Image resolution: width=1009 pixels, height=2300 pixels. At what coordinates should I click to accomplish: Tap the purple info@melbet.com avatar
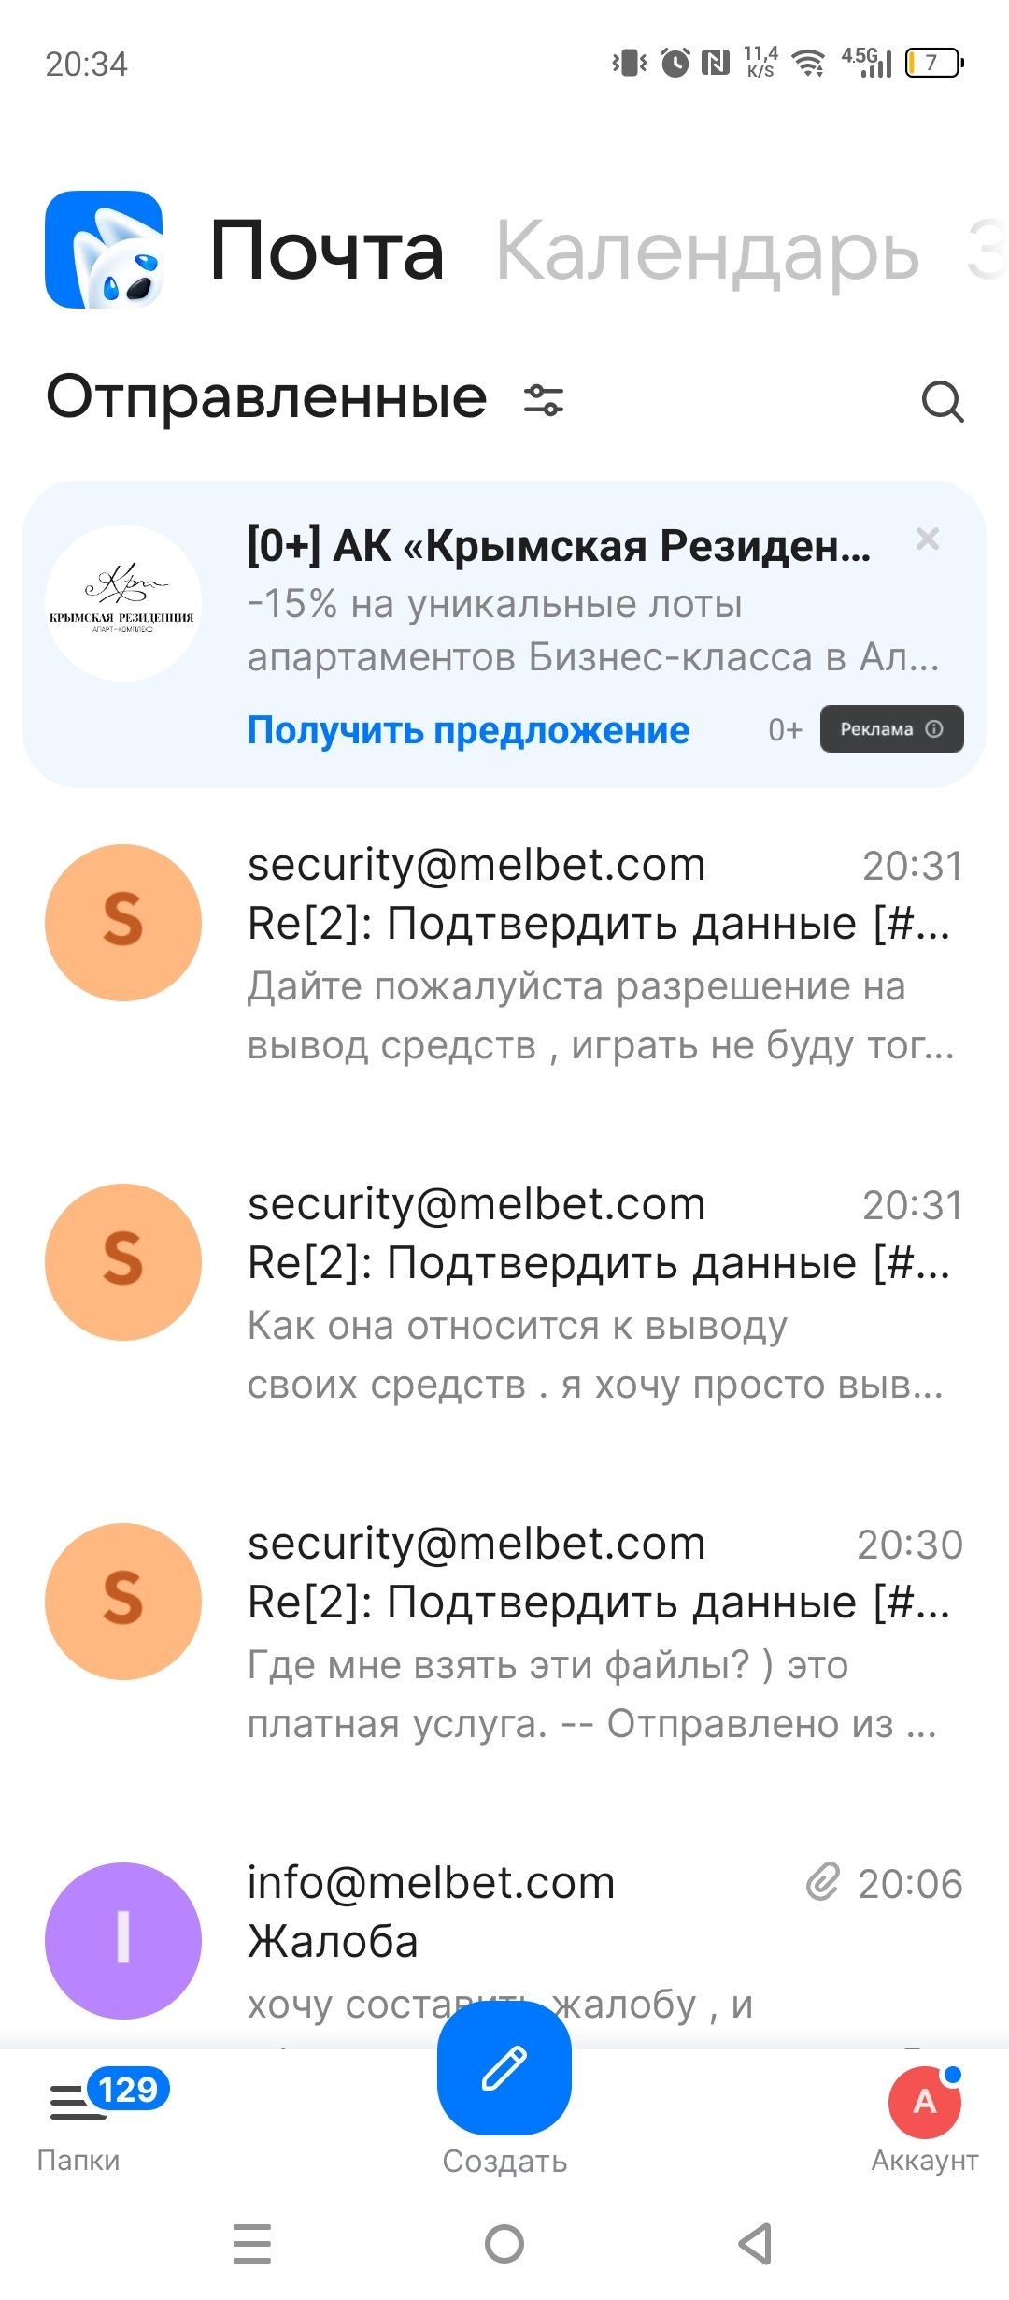click(123, 1941)
